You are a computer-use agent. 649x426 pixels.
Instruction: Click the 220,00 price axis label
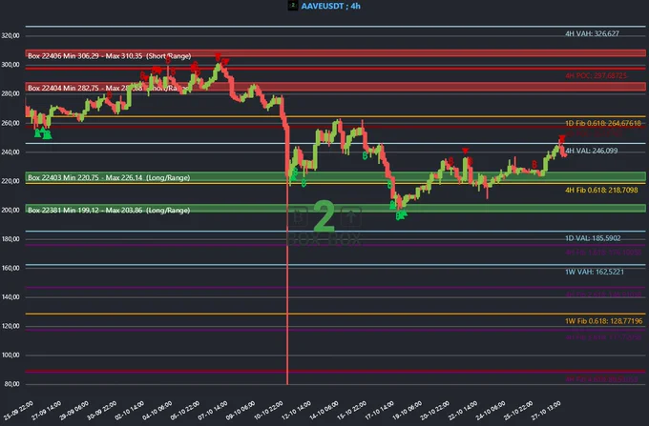[x=10, y=181]
